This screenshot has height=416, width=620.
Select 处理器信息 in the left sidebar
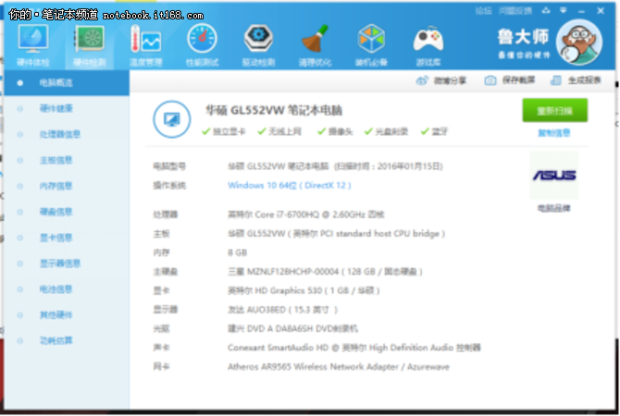coord(60,134)
